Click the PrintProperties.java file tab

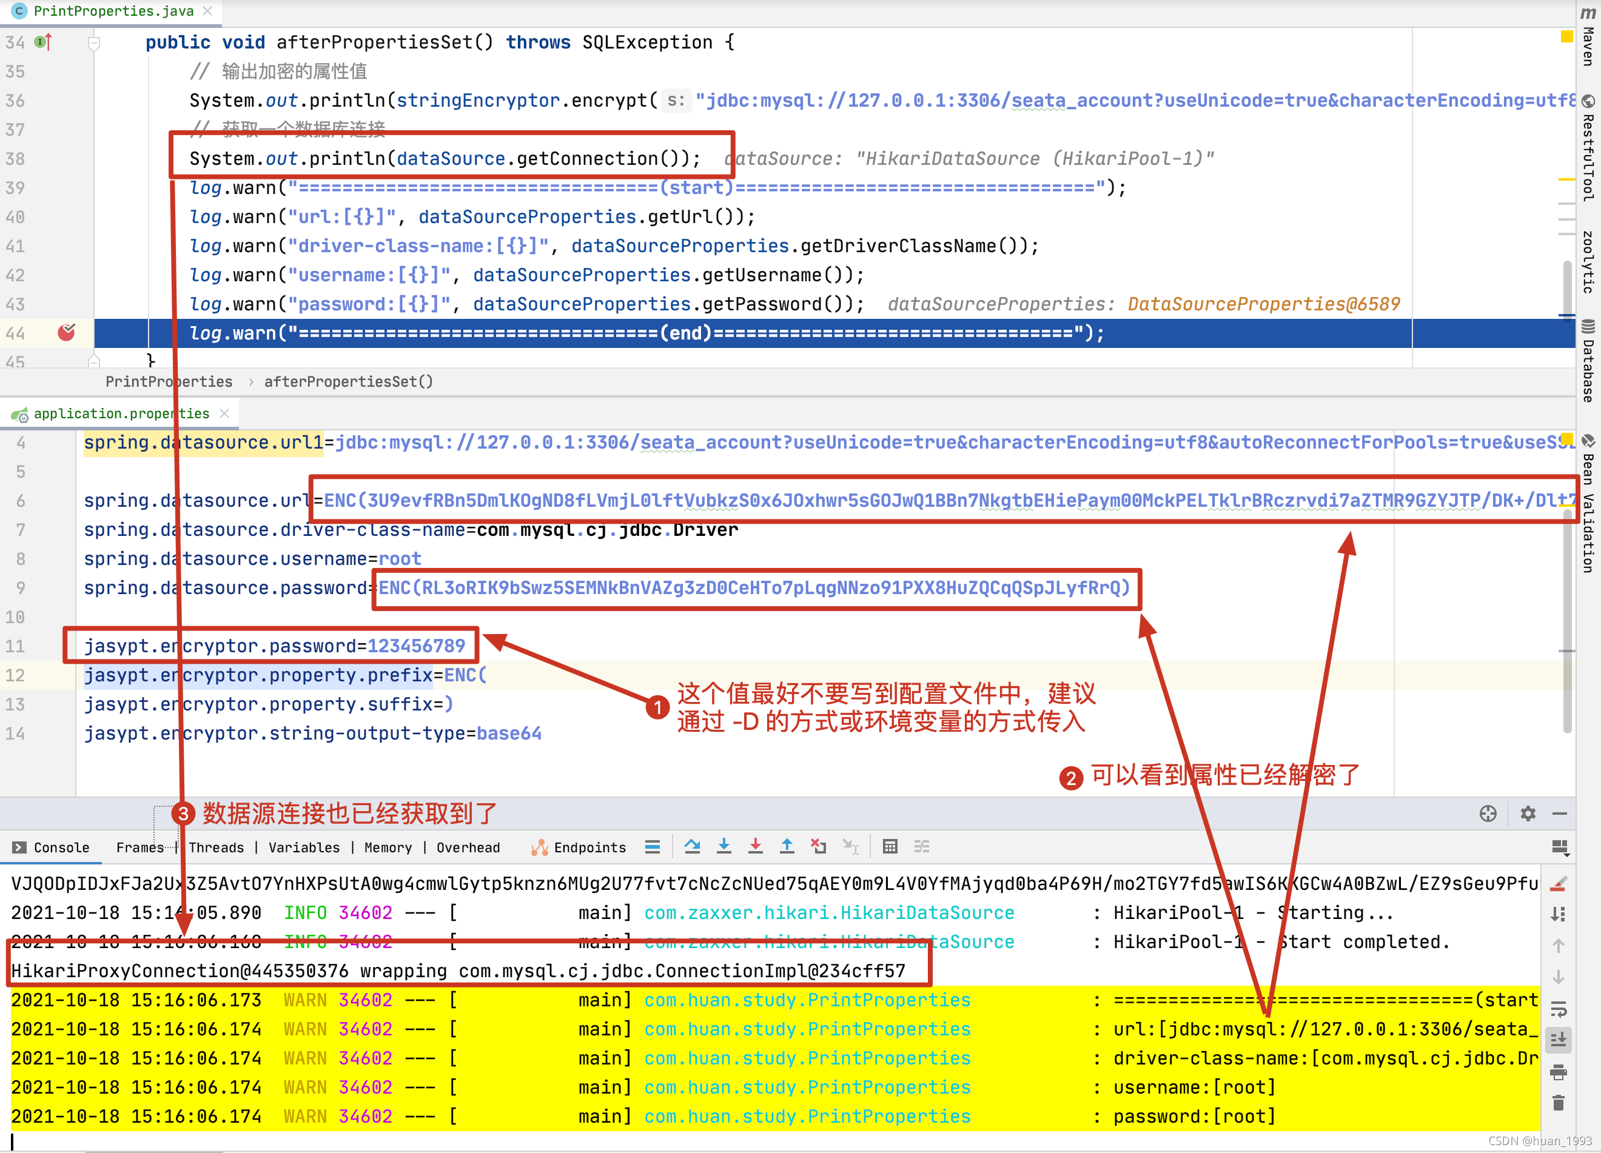[x=110, y=10]
